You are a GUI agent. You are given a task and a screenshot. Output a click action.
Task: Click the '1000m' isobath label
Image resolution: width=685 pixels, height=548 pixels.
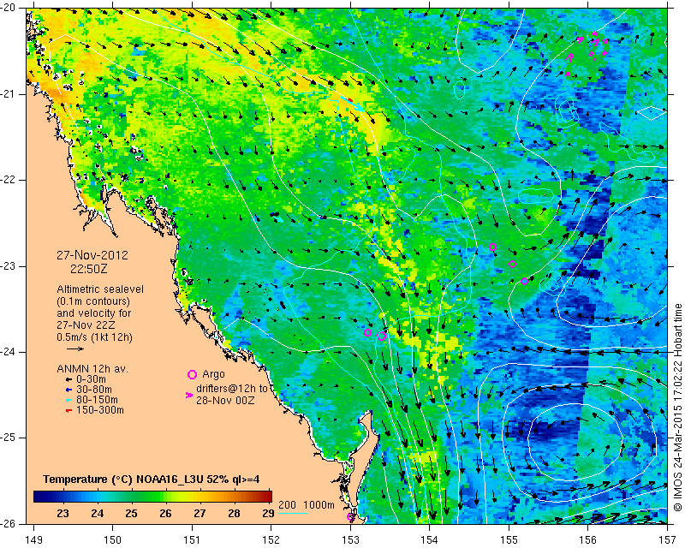tap(319, 505)
